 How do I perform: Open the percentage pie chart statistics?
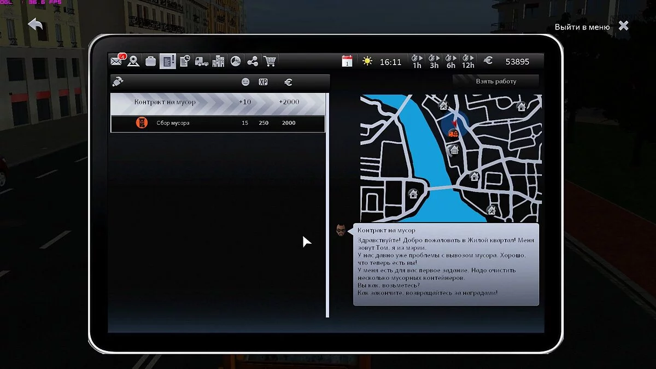tap(236, 61)
